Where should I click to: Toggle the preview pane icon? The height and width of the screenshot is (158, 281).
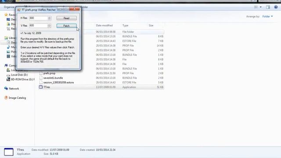(x=268, y=7)
